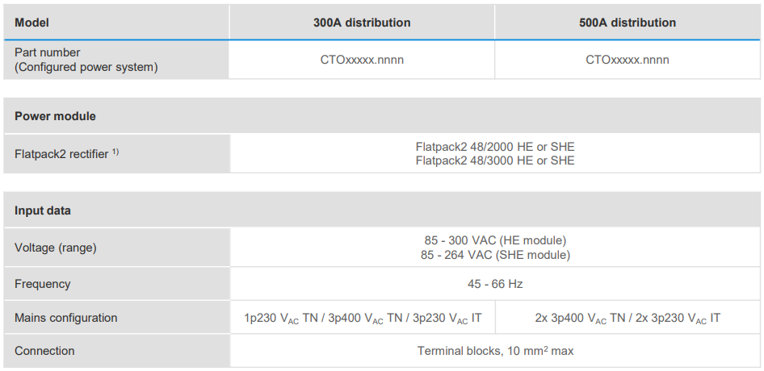
Task: Click the Terminal blocks, 10 mm² max value
Action: [495, 351]
